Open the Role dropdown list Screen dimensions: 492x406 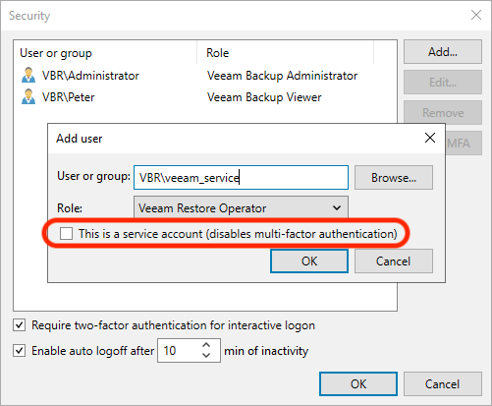tap(241, 208)
